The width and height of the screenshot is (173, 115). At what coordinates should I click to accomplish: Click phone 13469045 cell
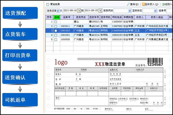point(117,31)
